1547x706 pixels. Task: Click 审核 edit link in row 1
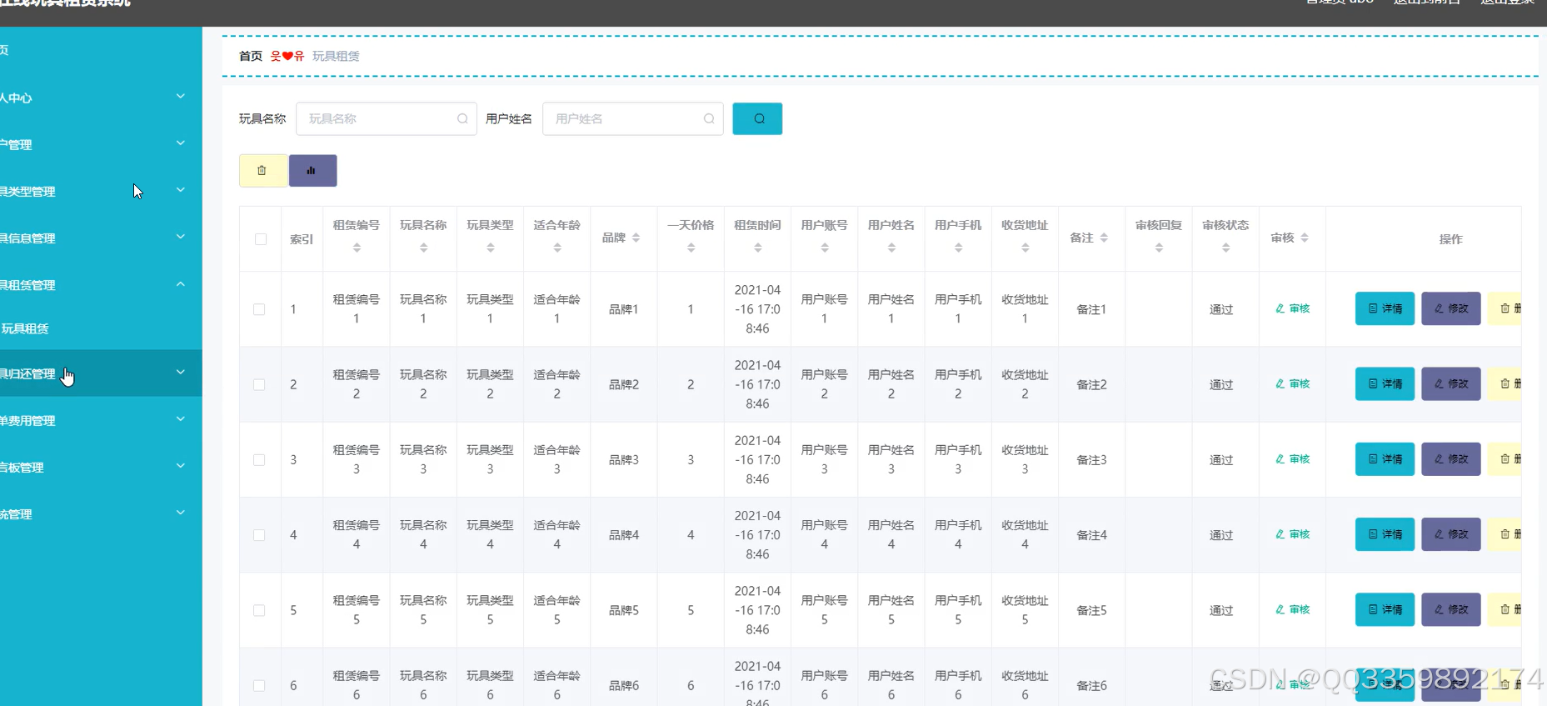pos(1292,308)
